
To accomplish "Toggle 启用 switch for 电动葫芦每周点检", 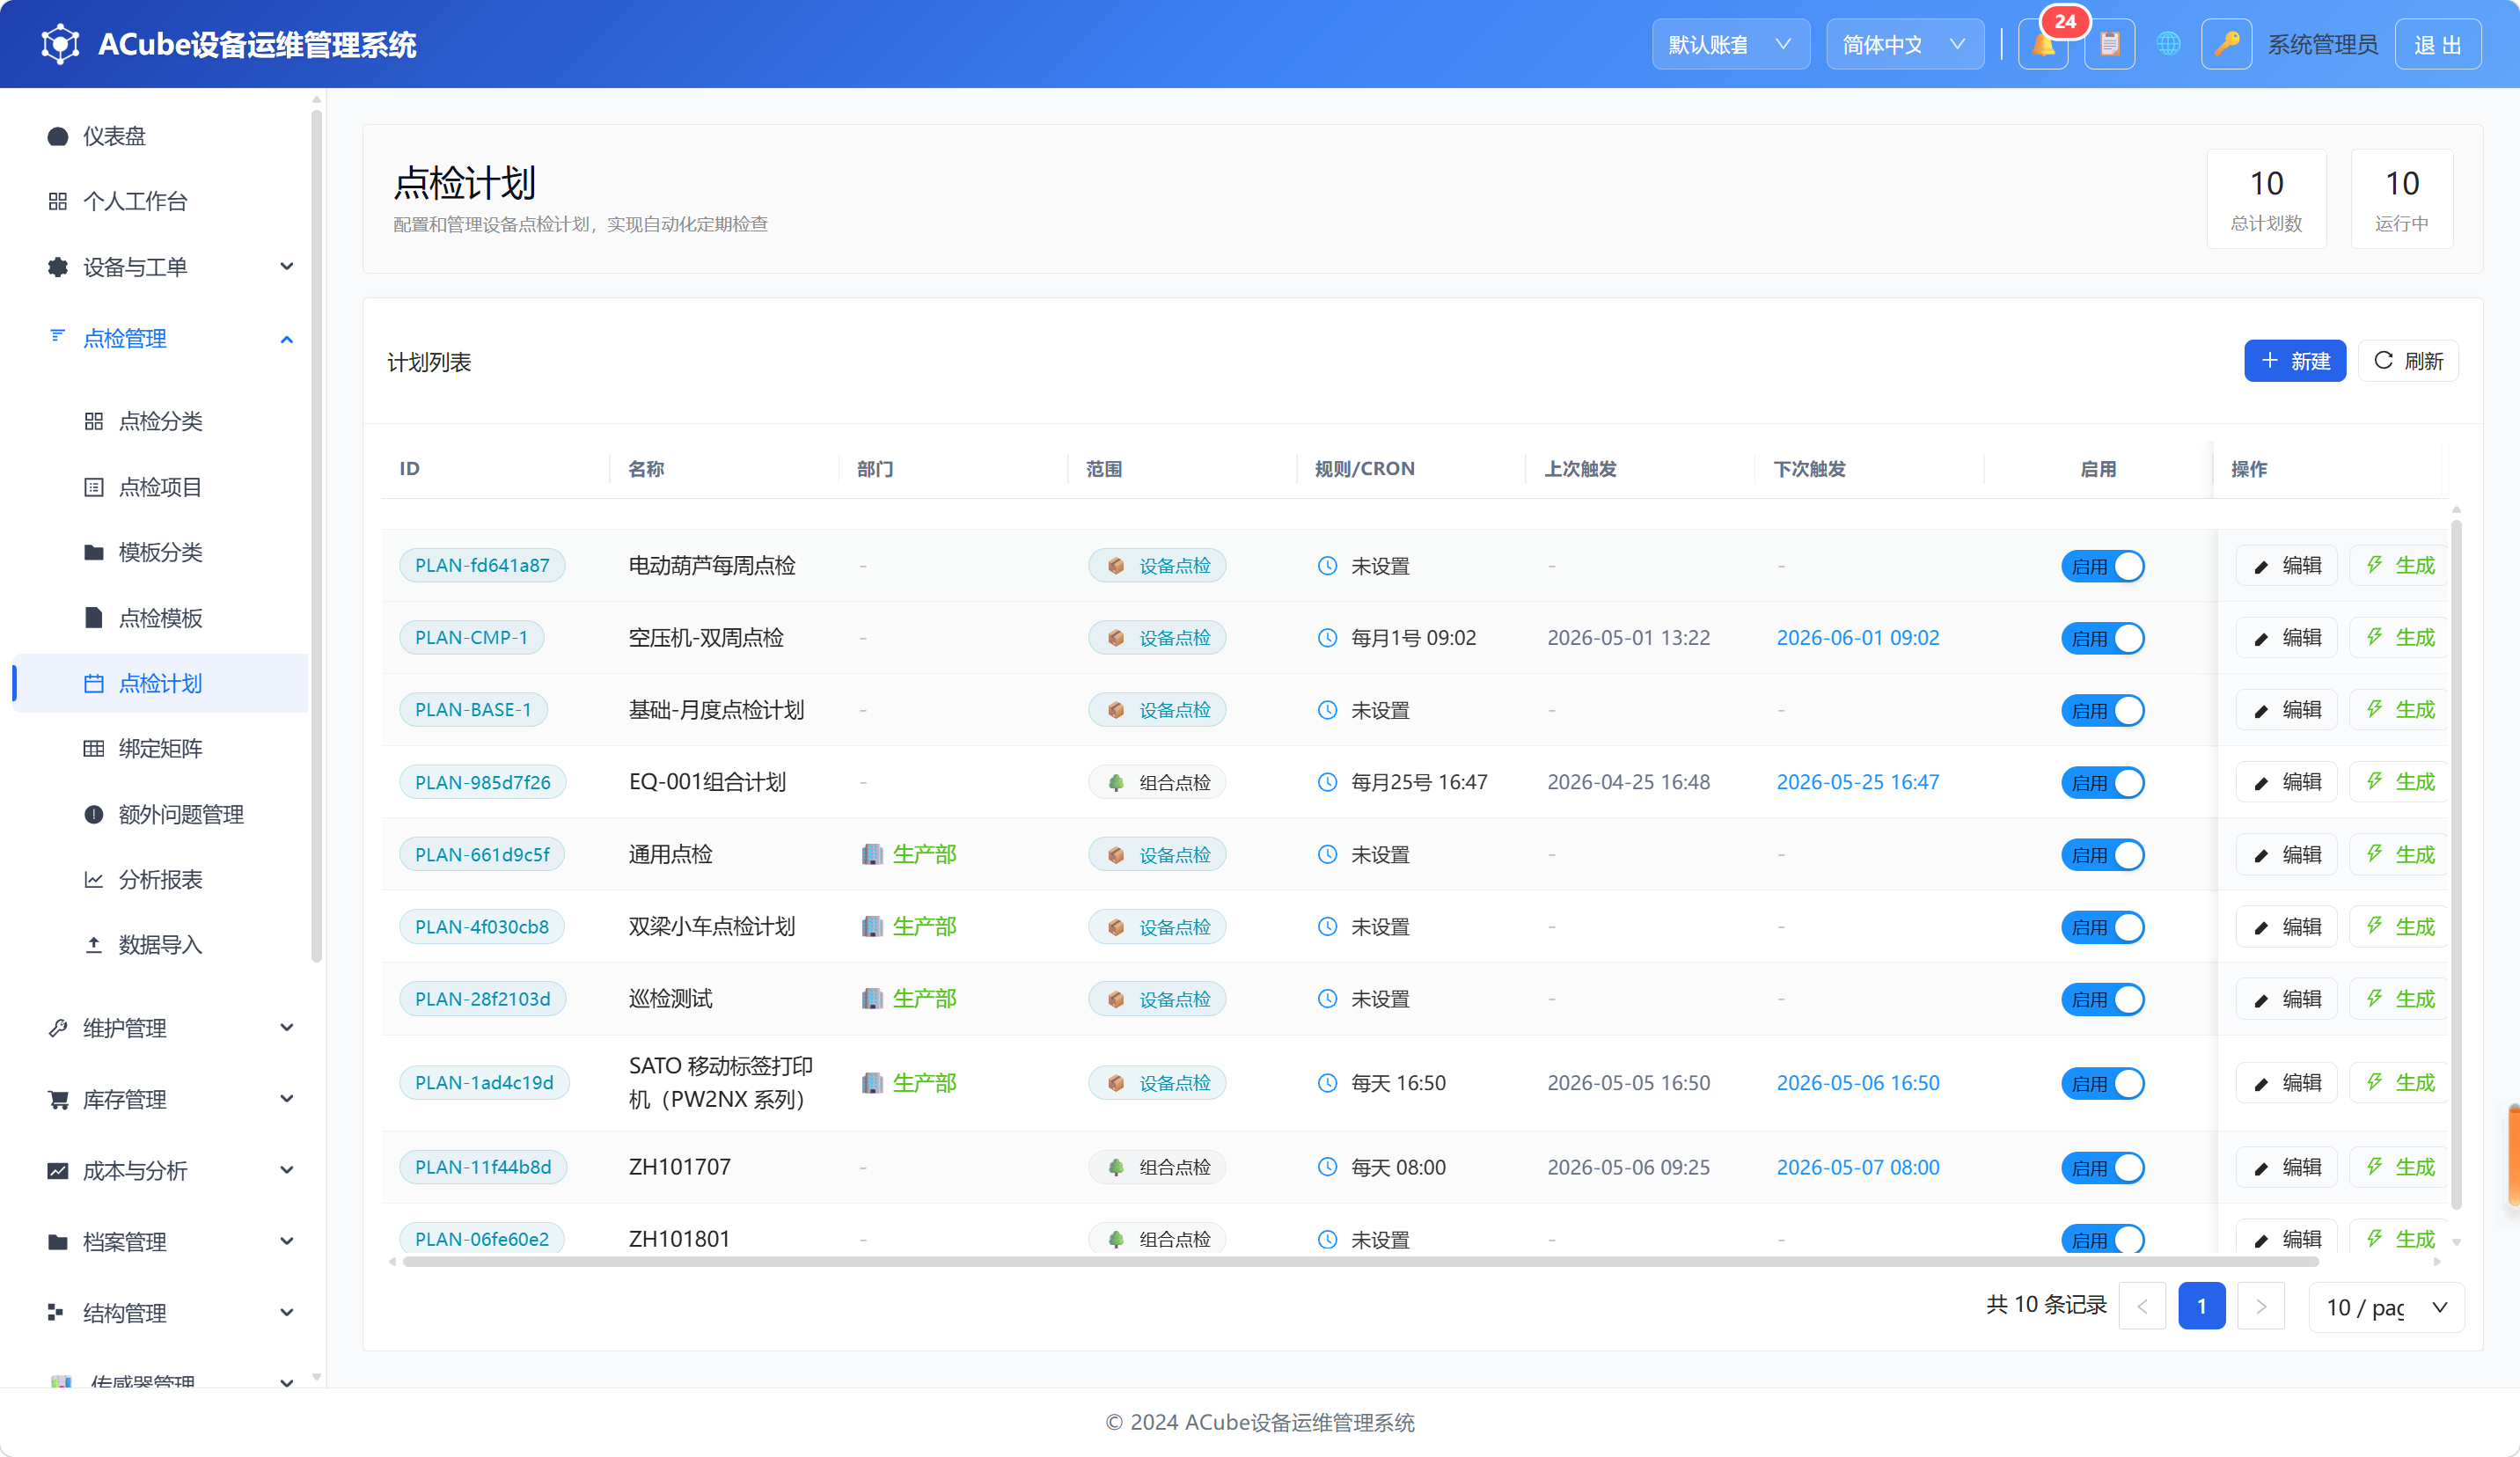I will 2102,566.
